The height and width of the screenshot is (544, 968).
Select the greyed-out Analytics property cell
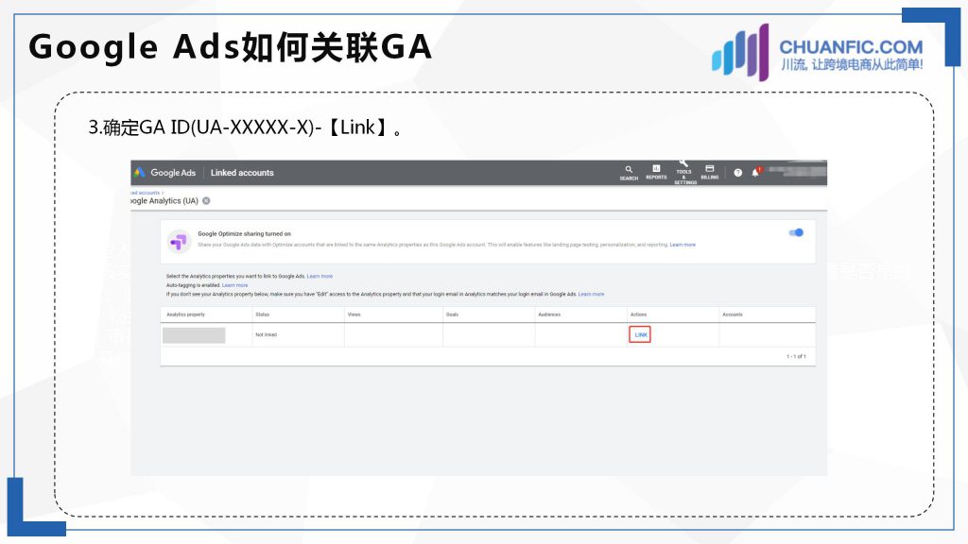tap(194, 335)
